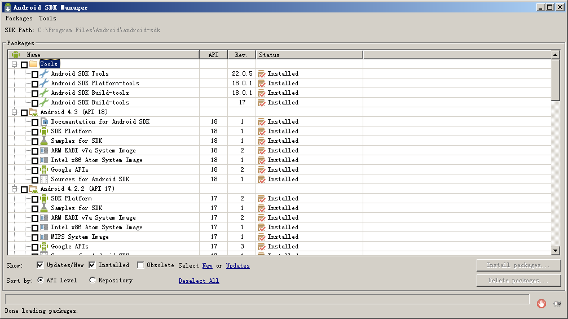This screenshot has width=568, height=319.
Task: Click the Android 4.2.2 (API 17) folder icon
Action: pos(33,189)
